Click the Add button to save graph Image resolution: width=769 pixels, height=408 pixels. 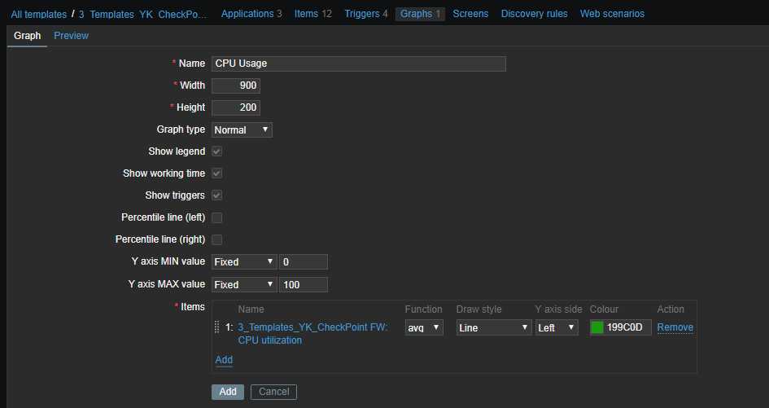pyautogui.click(x=228, y=392)
